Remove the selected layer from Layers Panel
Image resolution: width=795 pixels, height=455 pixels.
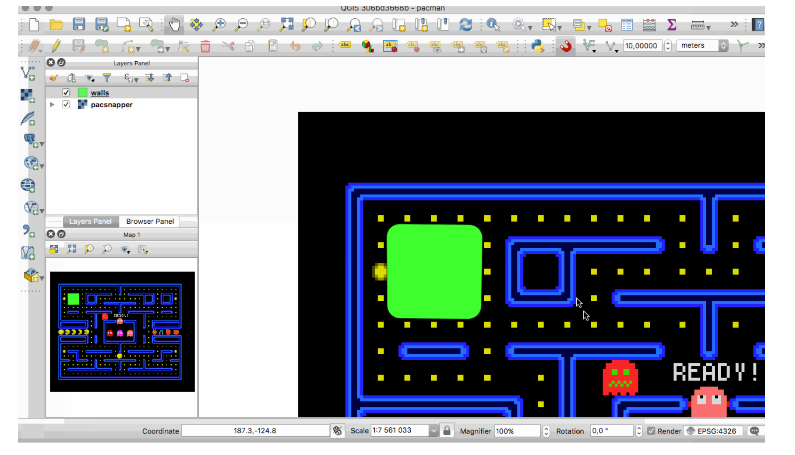pos(185,77)
